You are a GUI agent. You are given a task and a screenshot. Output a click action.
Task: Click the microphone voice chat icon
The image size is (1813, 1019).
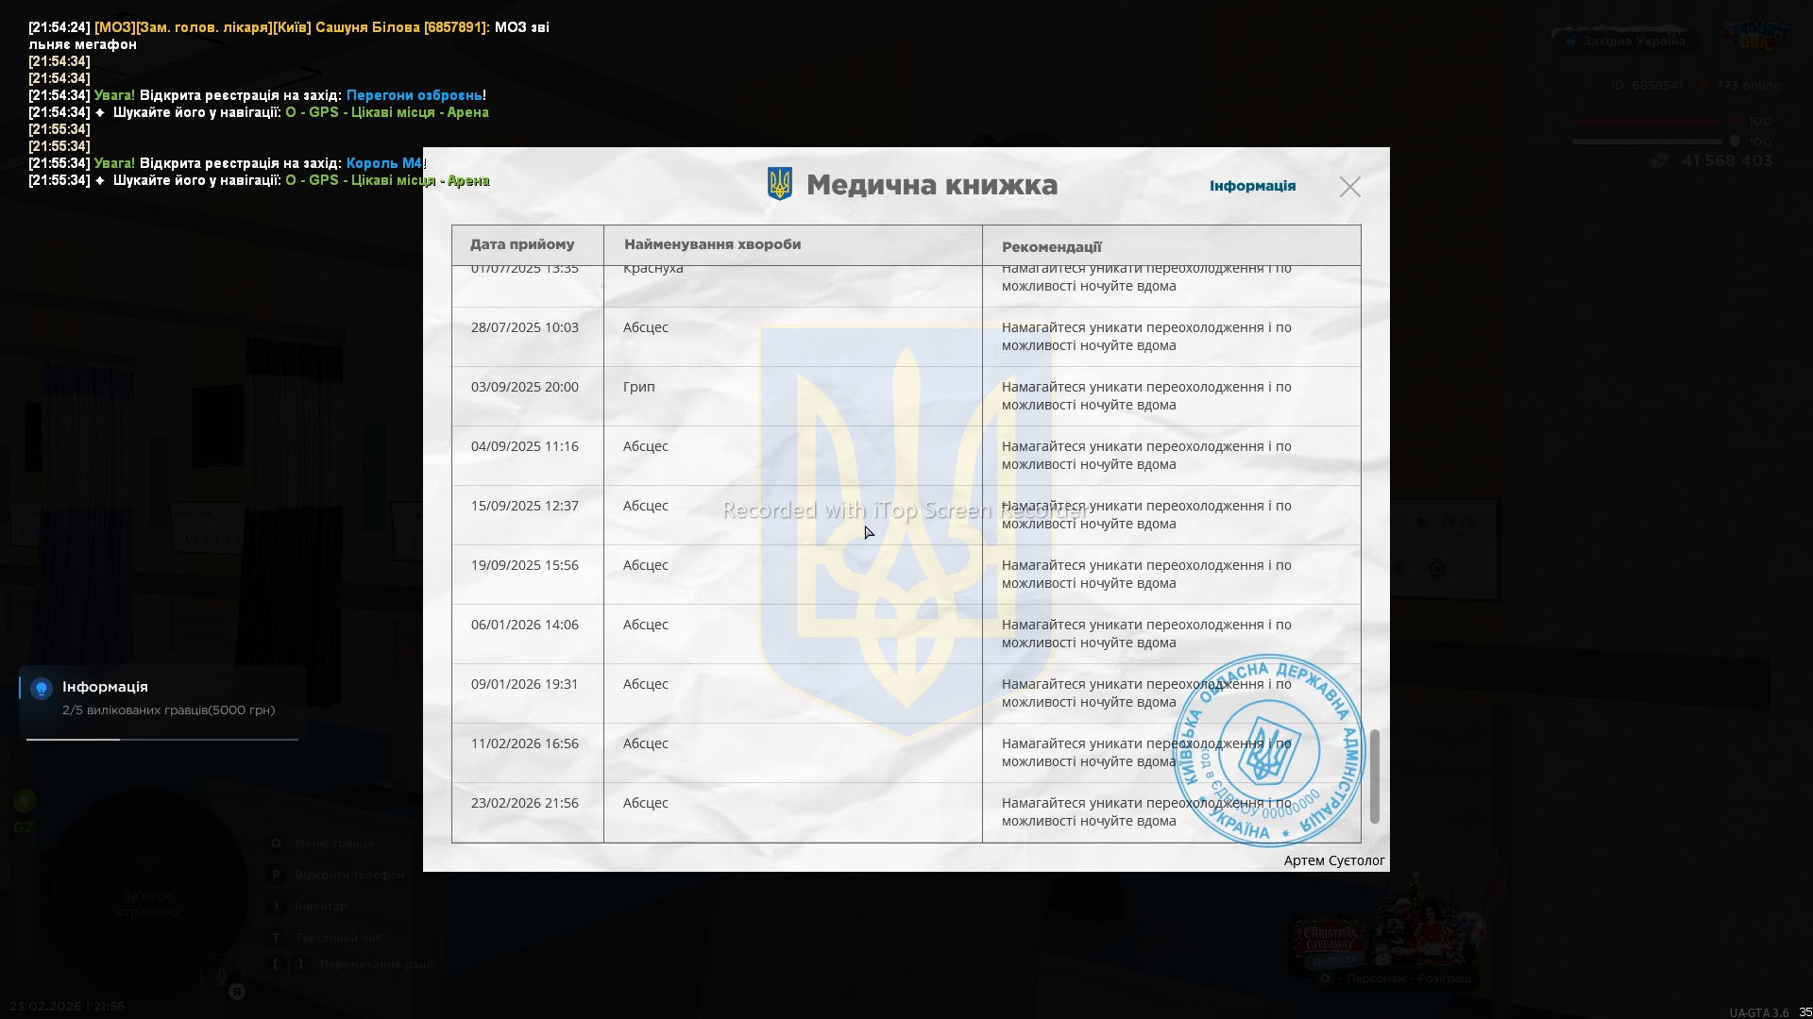[222, 977]
